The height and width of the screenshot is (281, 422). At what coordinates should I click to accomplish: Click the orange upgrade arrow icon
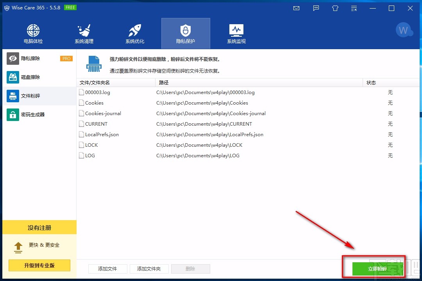pyautogui.click(x=18, y=247)
